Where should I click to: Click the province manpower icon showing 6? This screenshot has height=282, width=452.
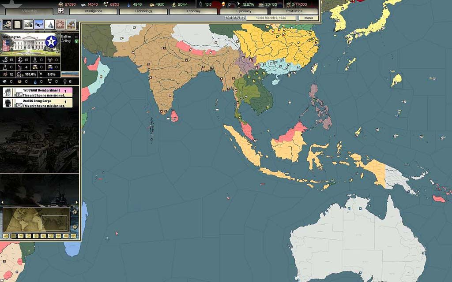65,82
